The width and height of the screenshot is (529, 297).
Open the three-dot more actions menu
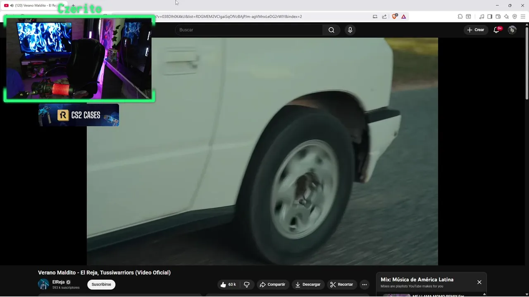point(365,285)
